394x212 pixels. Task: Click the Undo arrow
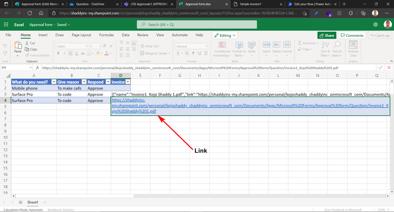pyautogui.click(x=5, y=46)
